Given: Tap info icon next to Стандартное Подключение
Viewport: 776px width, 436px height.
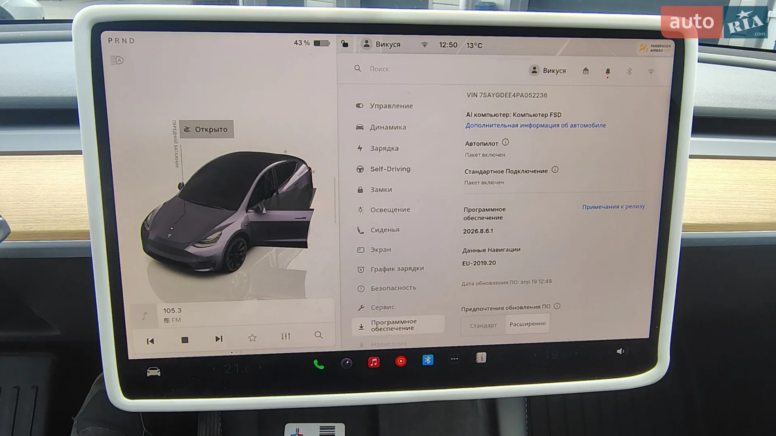Looking at the screenshot, I should click(555, 170).
